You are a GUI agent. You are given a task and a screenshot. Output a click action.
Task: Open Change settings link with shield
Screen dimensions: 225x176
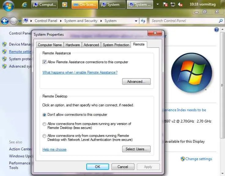[196, 159]
